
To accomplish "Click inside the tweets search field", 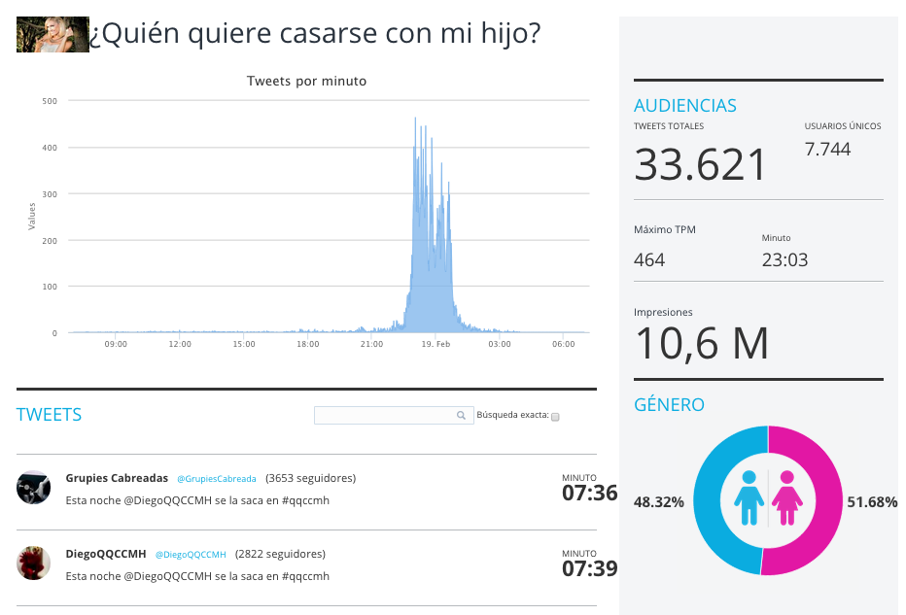I will click(x=394, y=415).
